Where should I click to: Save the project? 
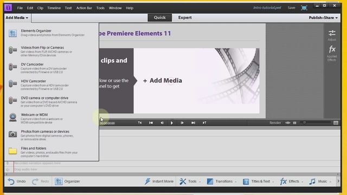click(x=291, y=8)
